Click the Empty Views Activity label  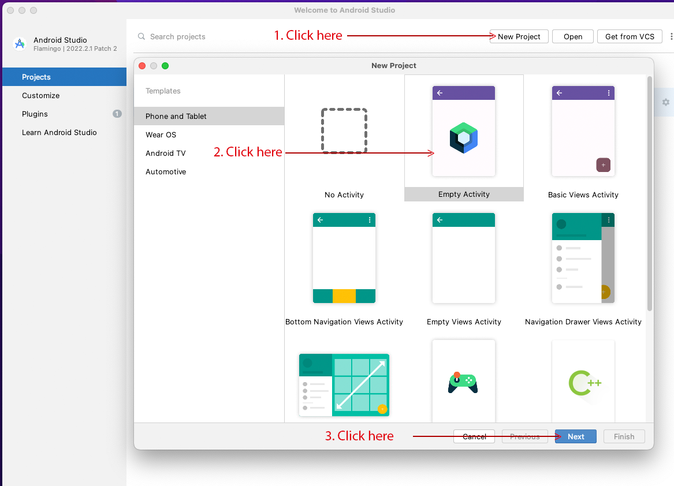(x=464, y=322)
